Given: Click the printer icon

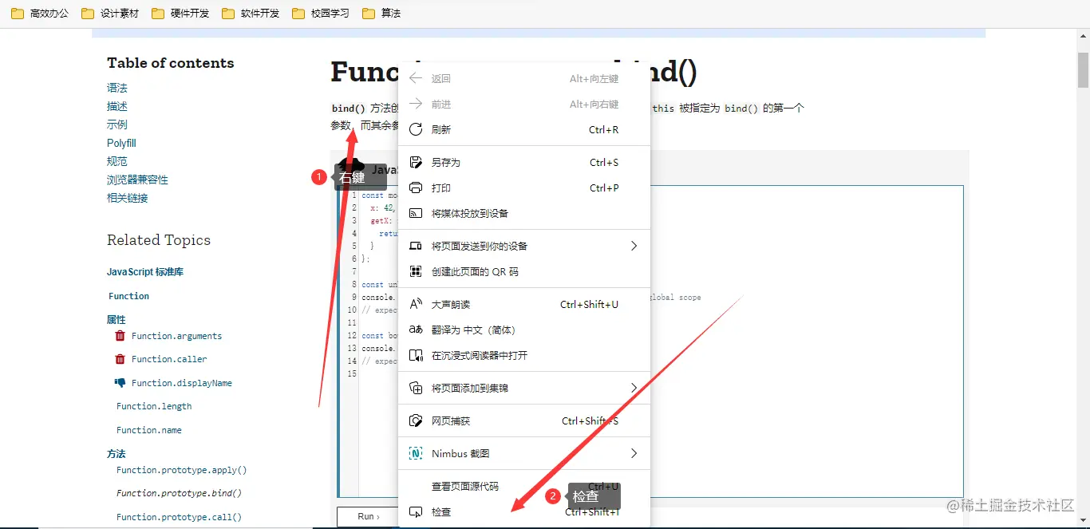Looking at the screenshot, I should tap(415, 188).
